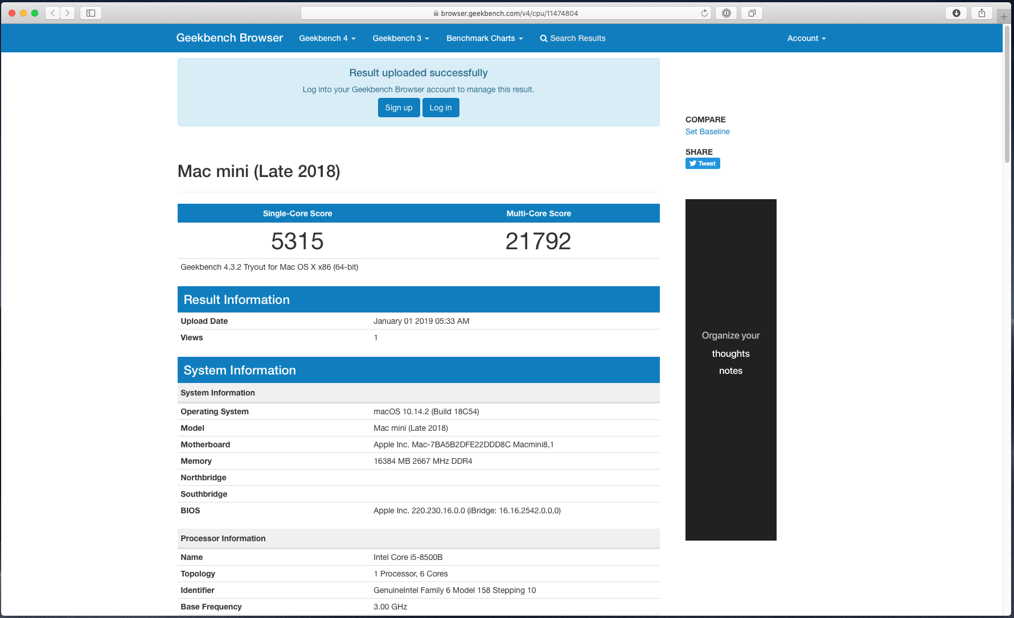Expand Benchmark Charts dropdown

485,38
